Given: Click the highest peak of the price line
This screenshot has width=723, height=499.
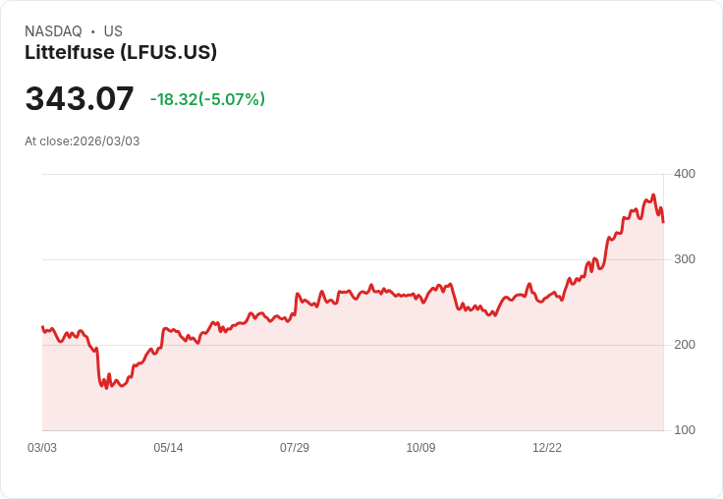Looking at the screenshot, I should coord(653,195).
